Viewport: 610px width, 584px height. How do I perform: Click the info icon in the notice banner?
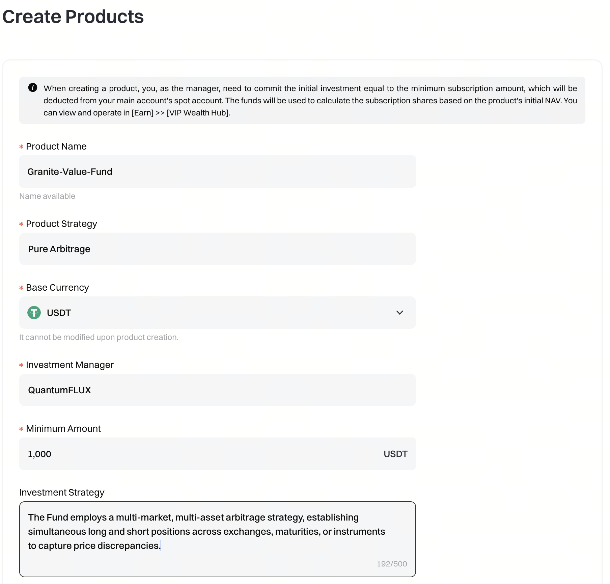(33, 88)
